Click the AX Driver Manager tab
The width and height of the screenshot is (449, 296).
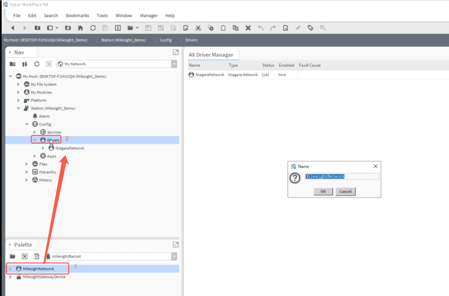pyautogui.click(x=211, y=55)
